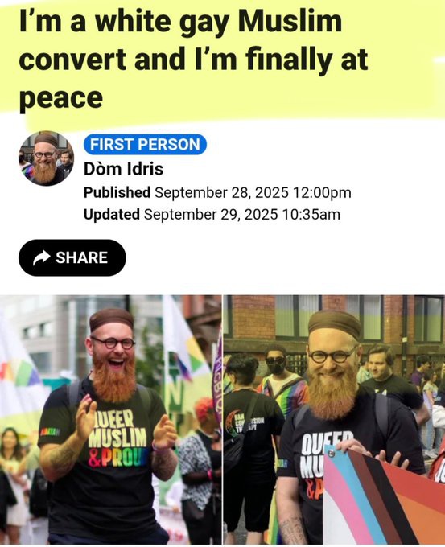The image size is (445, 547).
Task: Click the Updated date line
Action: (212, 214)
